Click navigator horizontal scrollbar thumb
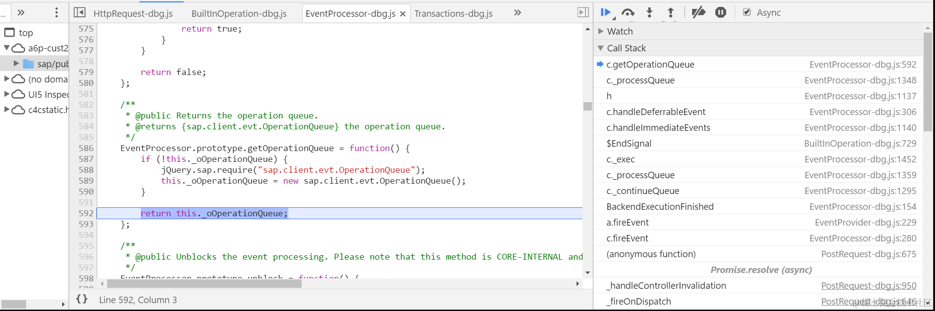 pos(14,304)
